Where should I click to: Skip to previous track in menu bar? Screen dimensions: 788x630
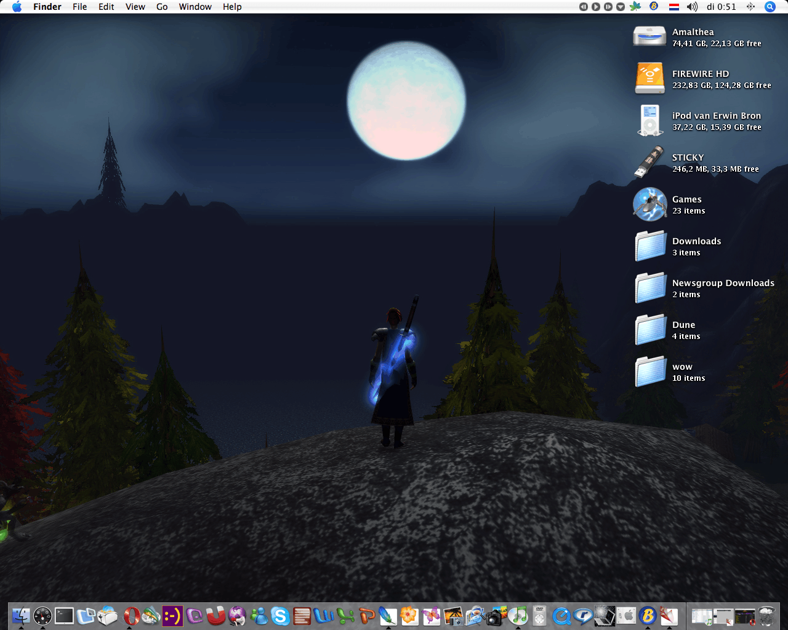pyautogui.click(x=584, y=7)
